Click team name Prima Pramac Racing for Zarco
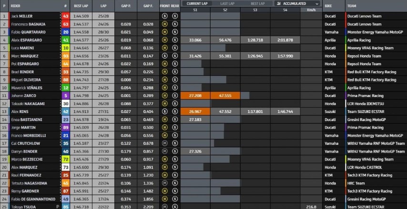 [365, 95]
